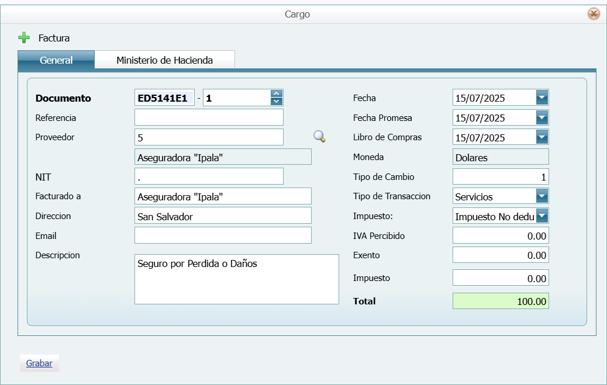Increase the document number with up arrow
The height and width of the screenshot is (385, 607).
click(277, 93)
